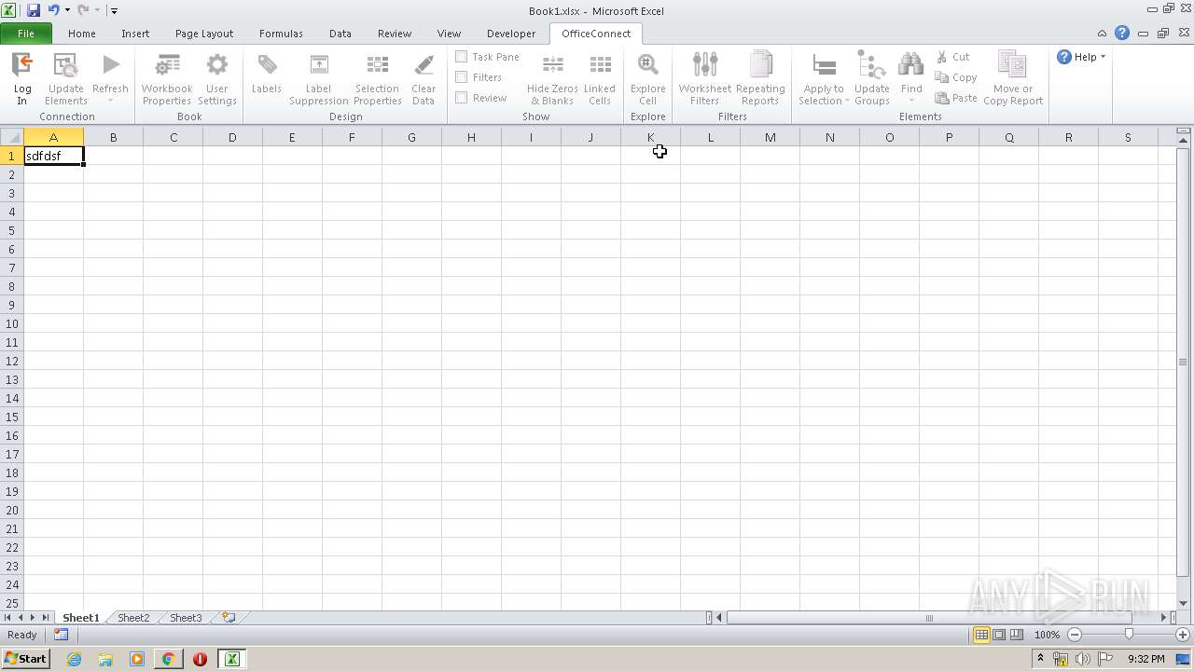Open Worksheet Filters
Image resolution: width=1194 pixels, height=671 pixels.
tap(705, 79)
